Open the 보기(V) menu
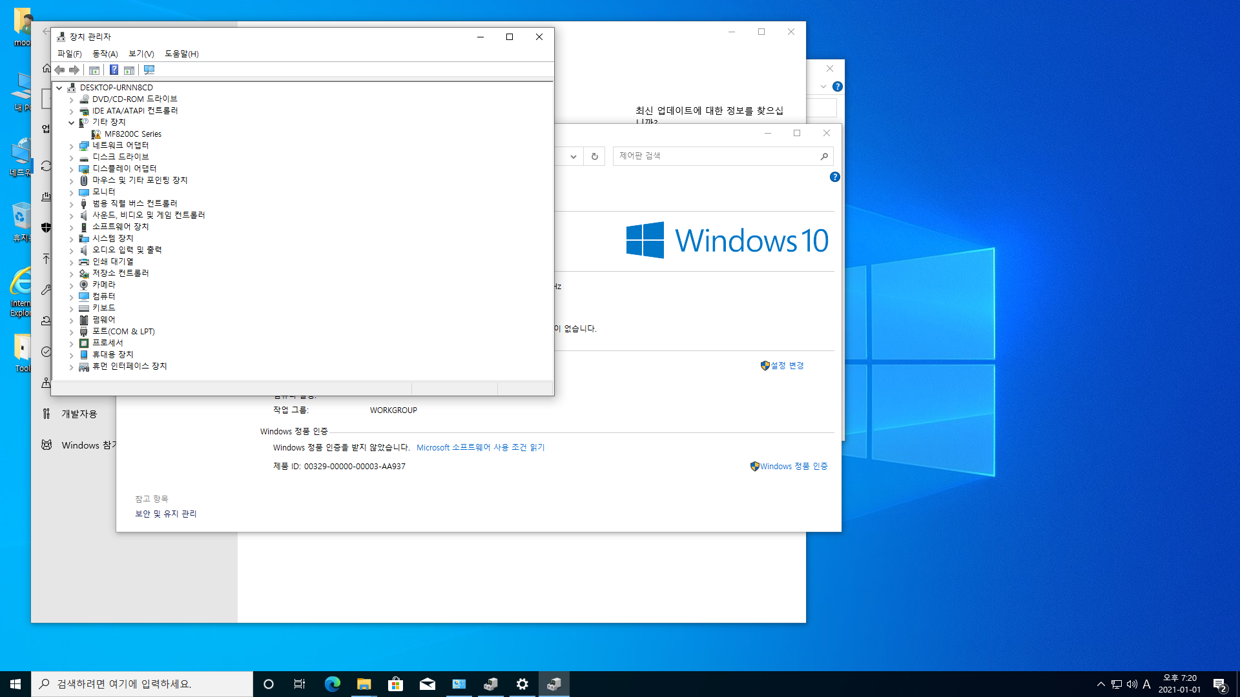This screenshot has height=697, width=1240. point(141,54)
